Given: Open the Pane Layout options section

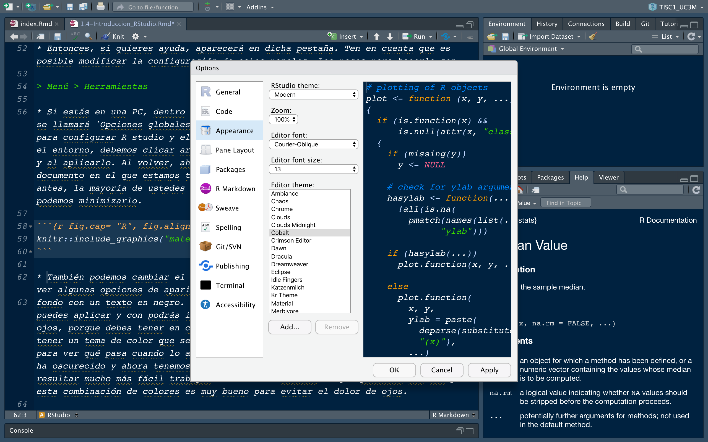Looking at the screenshot, I should click(229, 150).
